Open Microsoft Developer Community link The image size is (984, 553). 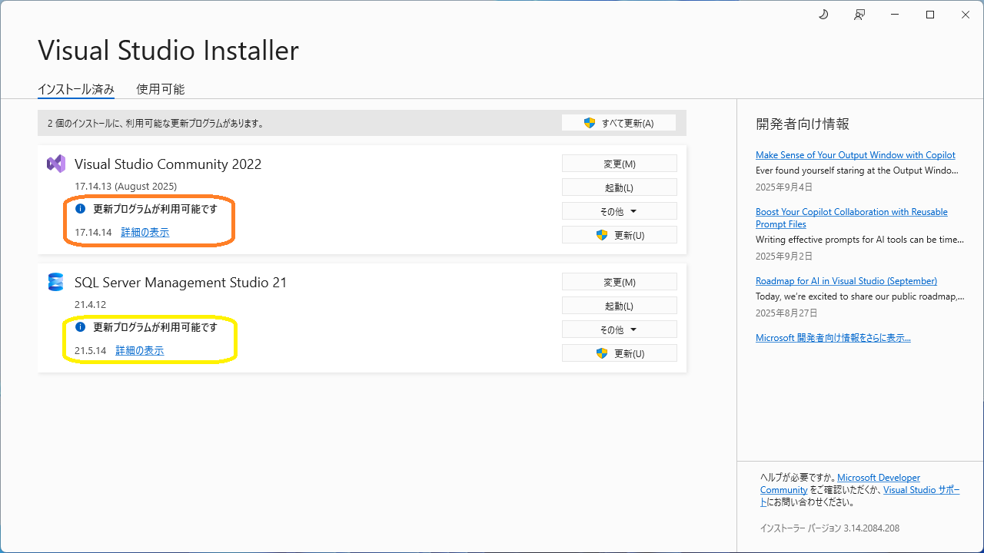pos(879,478)
